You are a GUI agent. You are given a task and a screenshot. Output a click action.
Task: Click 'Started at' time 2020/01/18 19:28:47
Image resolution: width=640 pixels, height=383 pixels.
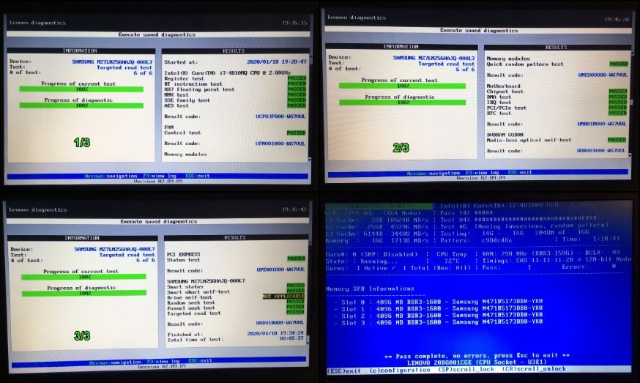pos(277,62)
